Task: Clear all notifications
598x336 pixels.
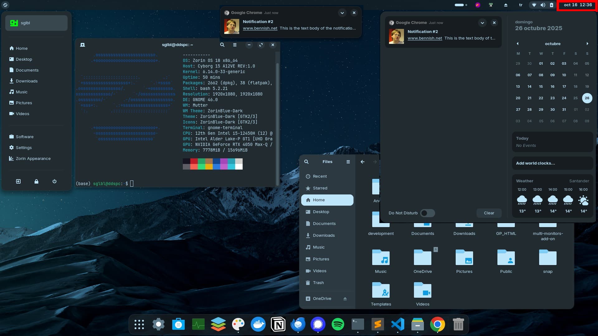Action: pos(489,213)
